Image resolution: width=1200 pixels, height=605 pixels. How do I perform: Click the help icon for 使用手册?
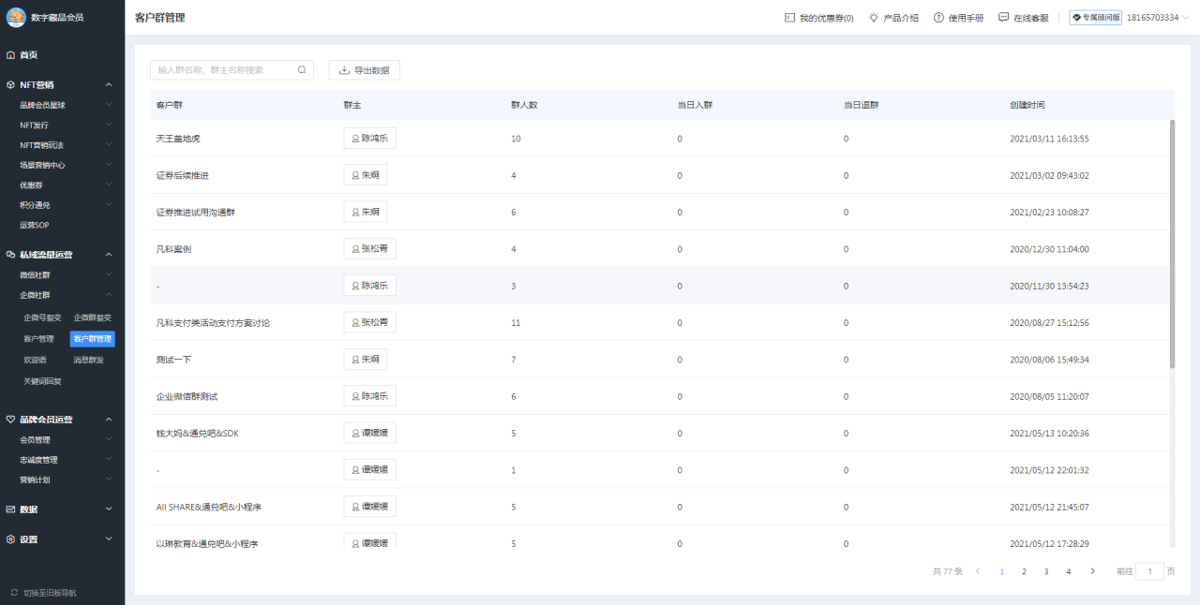938,18
